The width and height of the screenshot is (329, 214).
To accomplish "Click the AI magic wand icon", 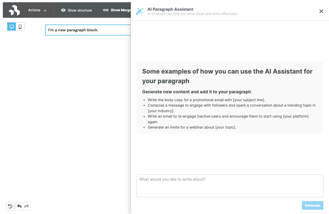I will pos(140,11).
